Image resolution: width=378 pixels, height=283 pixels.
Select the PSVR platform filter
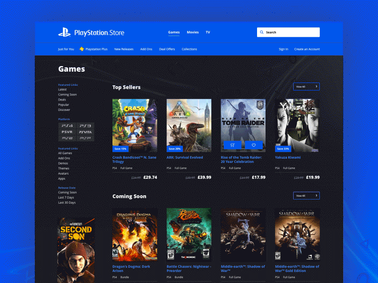pos(67,132)
